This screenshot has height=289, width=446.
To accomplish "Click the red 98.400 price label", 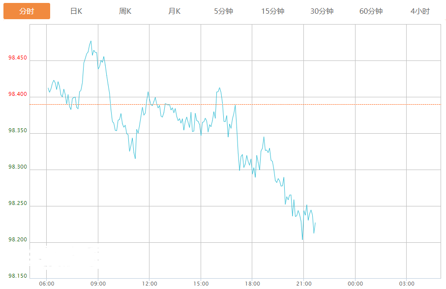I will click(17, 95).
